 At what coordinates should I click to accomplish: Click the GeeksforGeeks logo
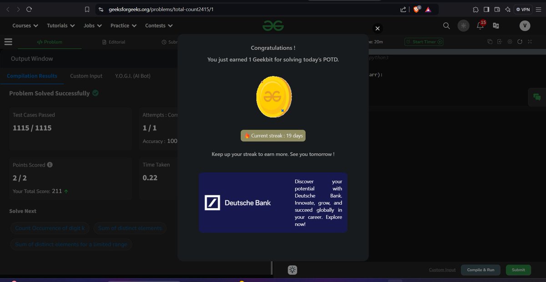click(x=273, y=26)
